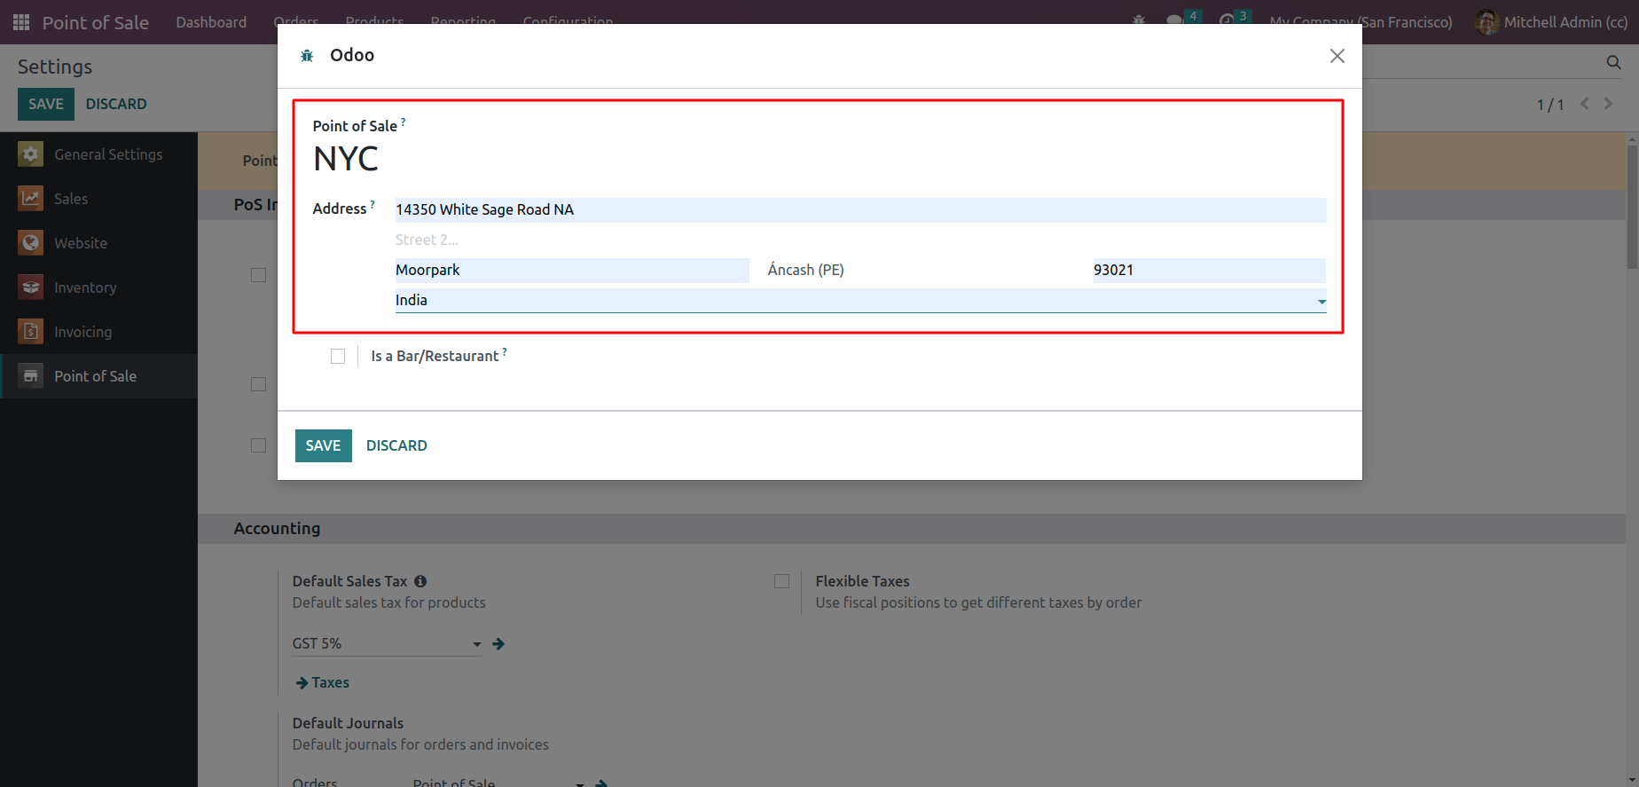Select the Website globe icon in sidebar
This screenshot has height=787, width=1639.
[31, 243]
